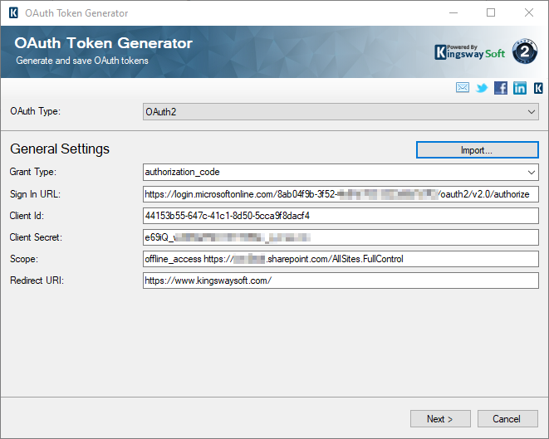Minimize the OAuth Token Generator window
The image size is (549, 439).
point(453,12)
